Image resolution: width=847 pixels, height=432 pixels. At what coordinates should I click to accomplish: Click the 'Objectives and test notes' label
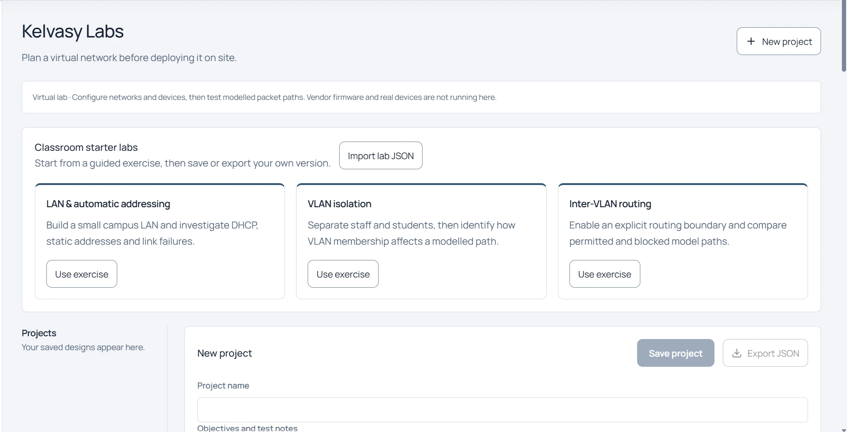point(247,428)
